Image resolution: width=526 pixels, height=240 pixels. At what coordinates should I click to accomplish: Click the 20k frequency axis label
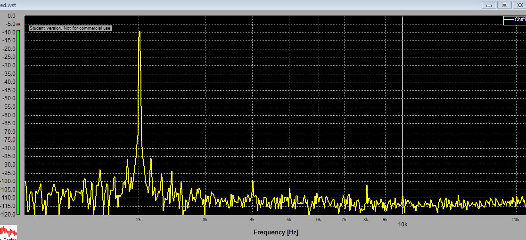click(x=516, y=220)
